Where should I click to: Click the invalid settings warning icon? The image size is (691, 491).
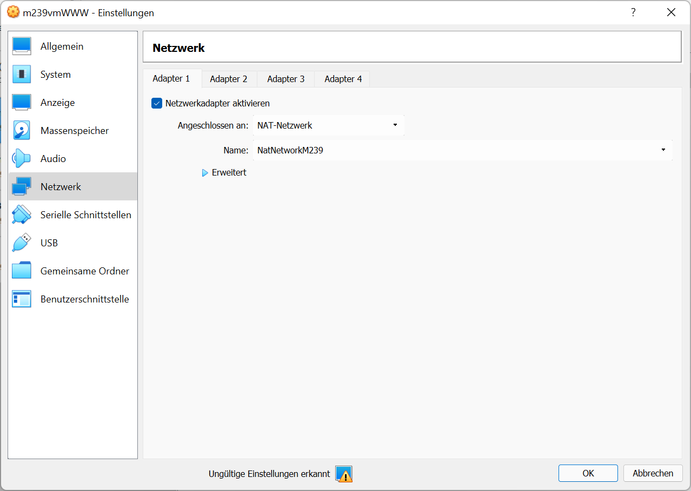coord(344,474)
